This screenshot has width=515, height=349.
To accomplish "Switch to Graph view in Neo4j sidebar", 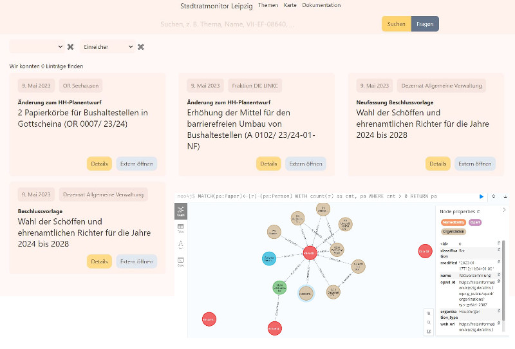I will click(x=181, y=211).
